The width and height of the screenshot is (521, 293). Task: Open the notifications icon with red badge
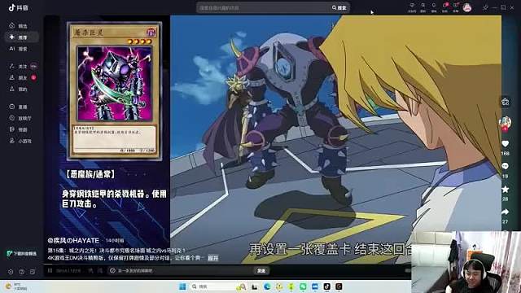(x=445, y=7)
